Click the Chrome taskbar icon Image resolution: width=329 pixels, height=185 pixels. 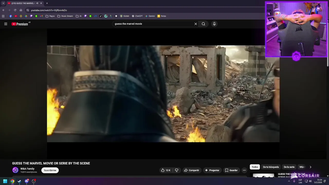12,181
